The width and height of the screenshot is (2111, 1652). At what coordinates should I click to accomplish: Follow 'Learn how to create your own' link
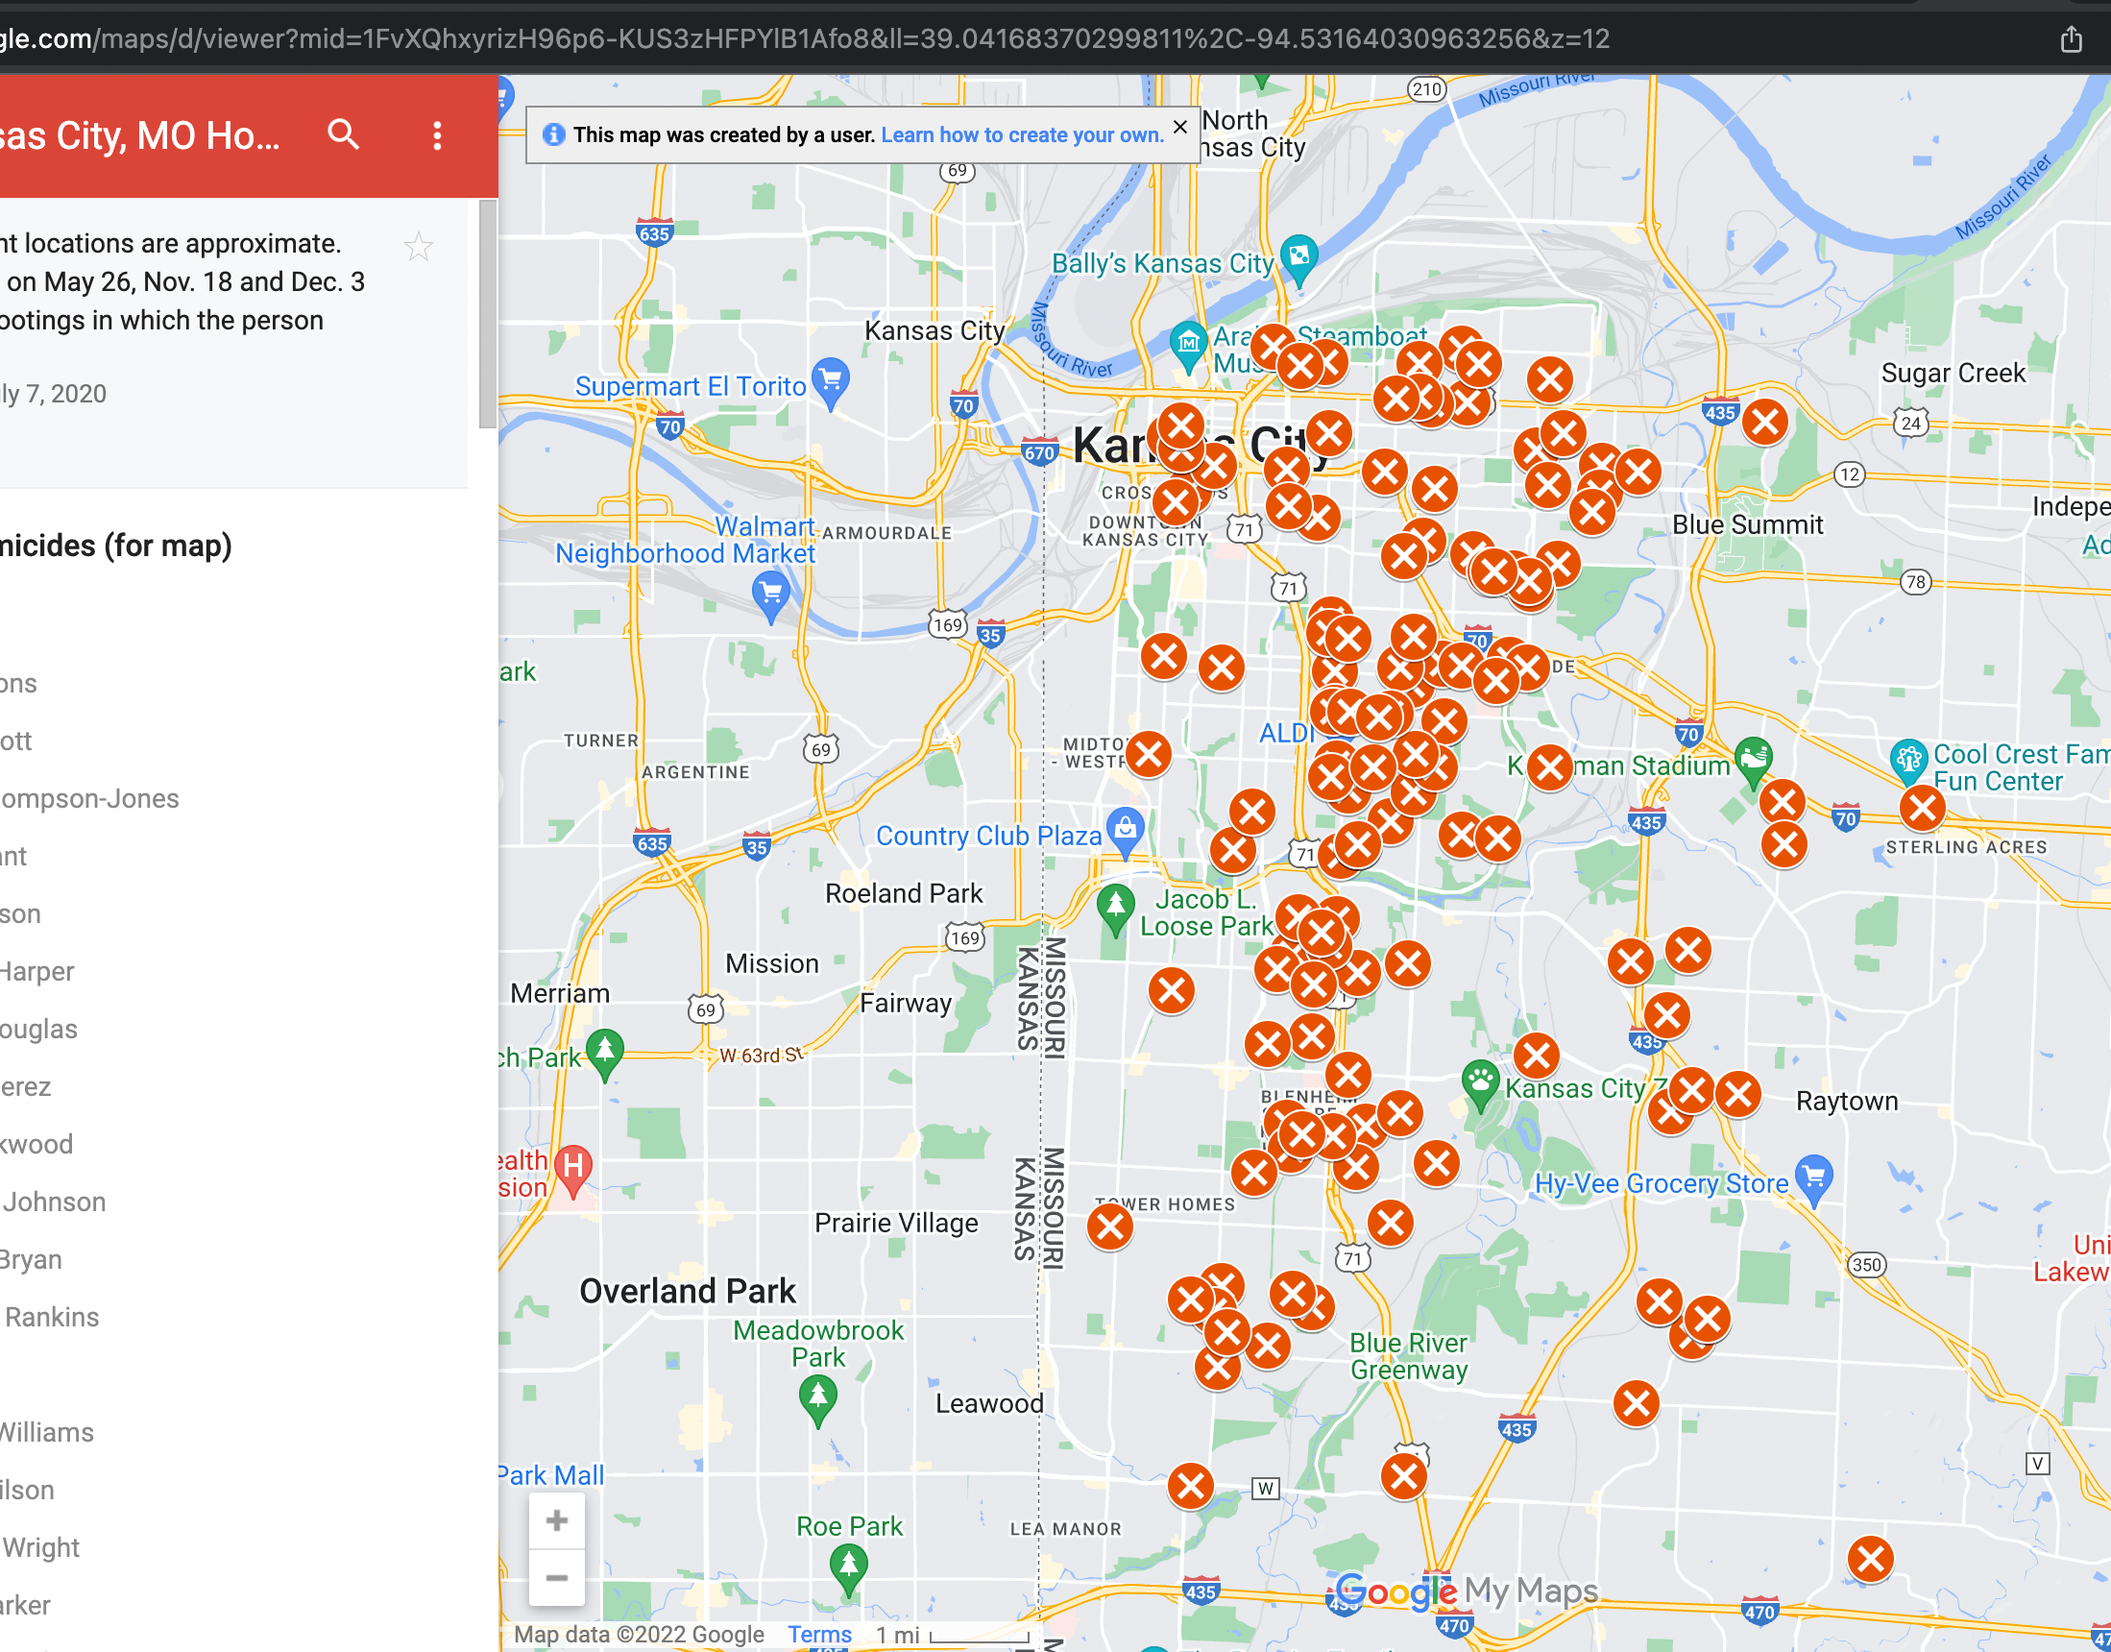pyautogui.click(x=1022, y=135)
